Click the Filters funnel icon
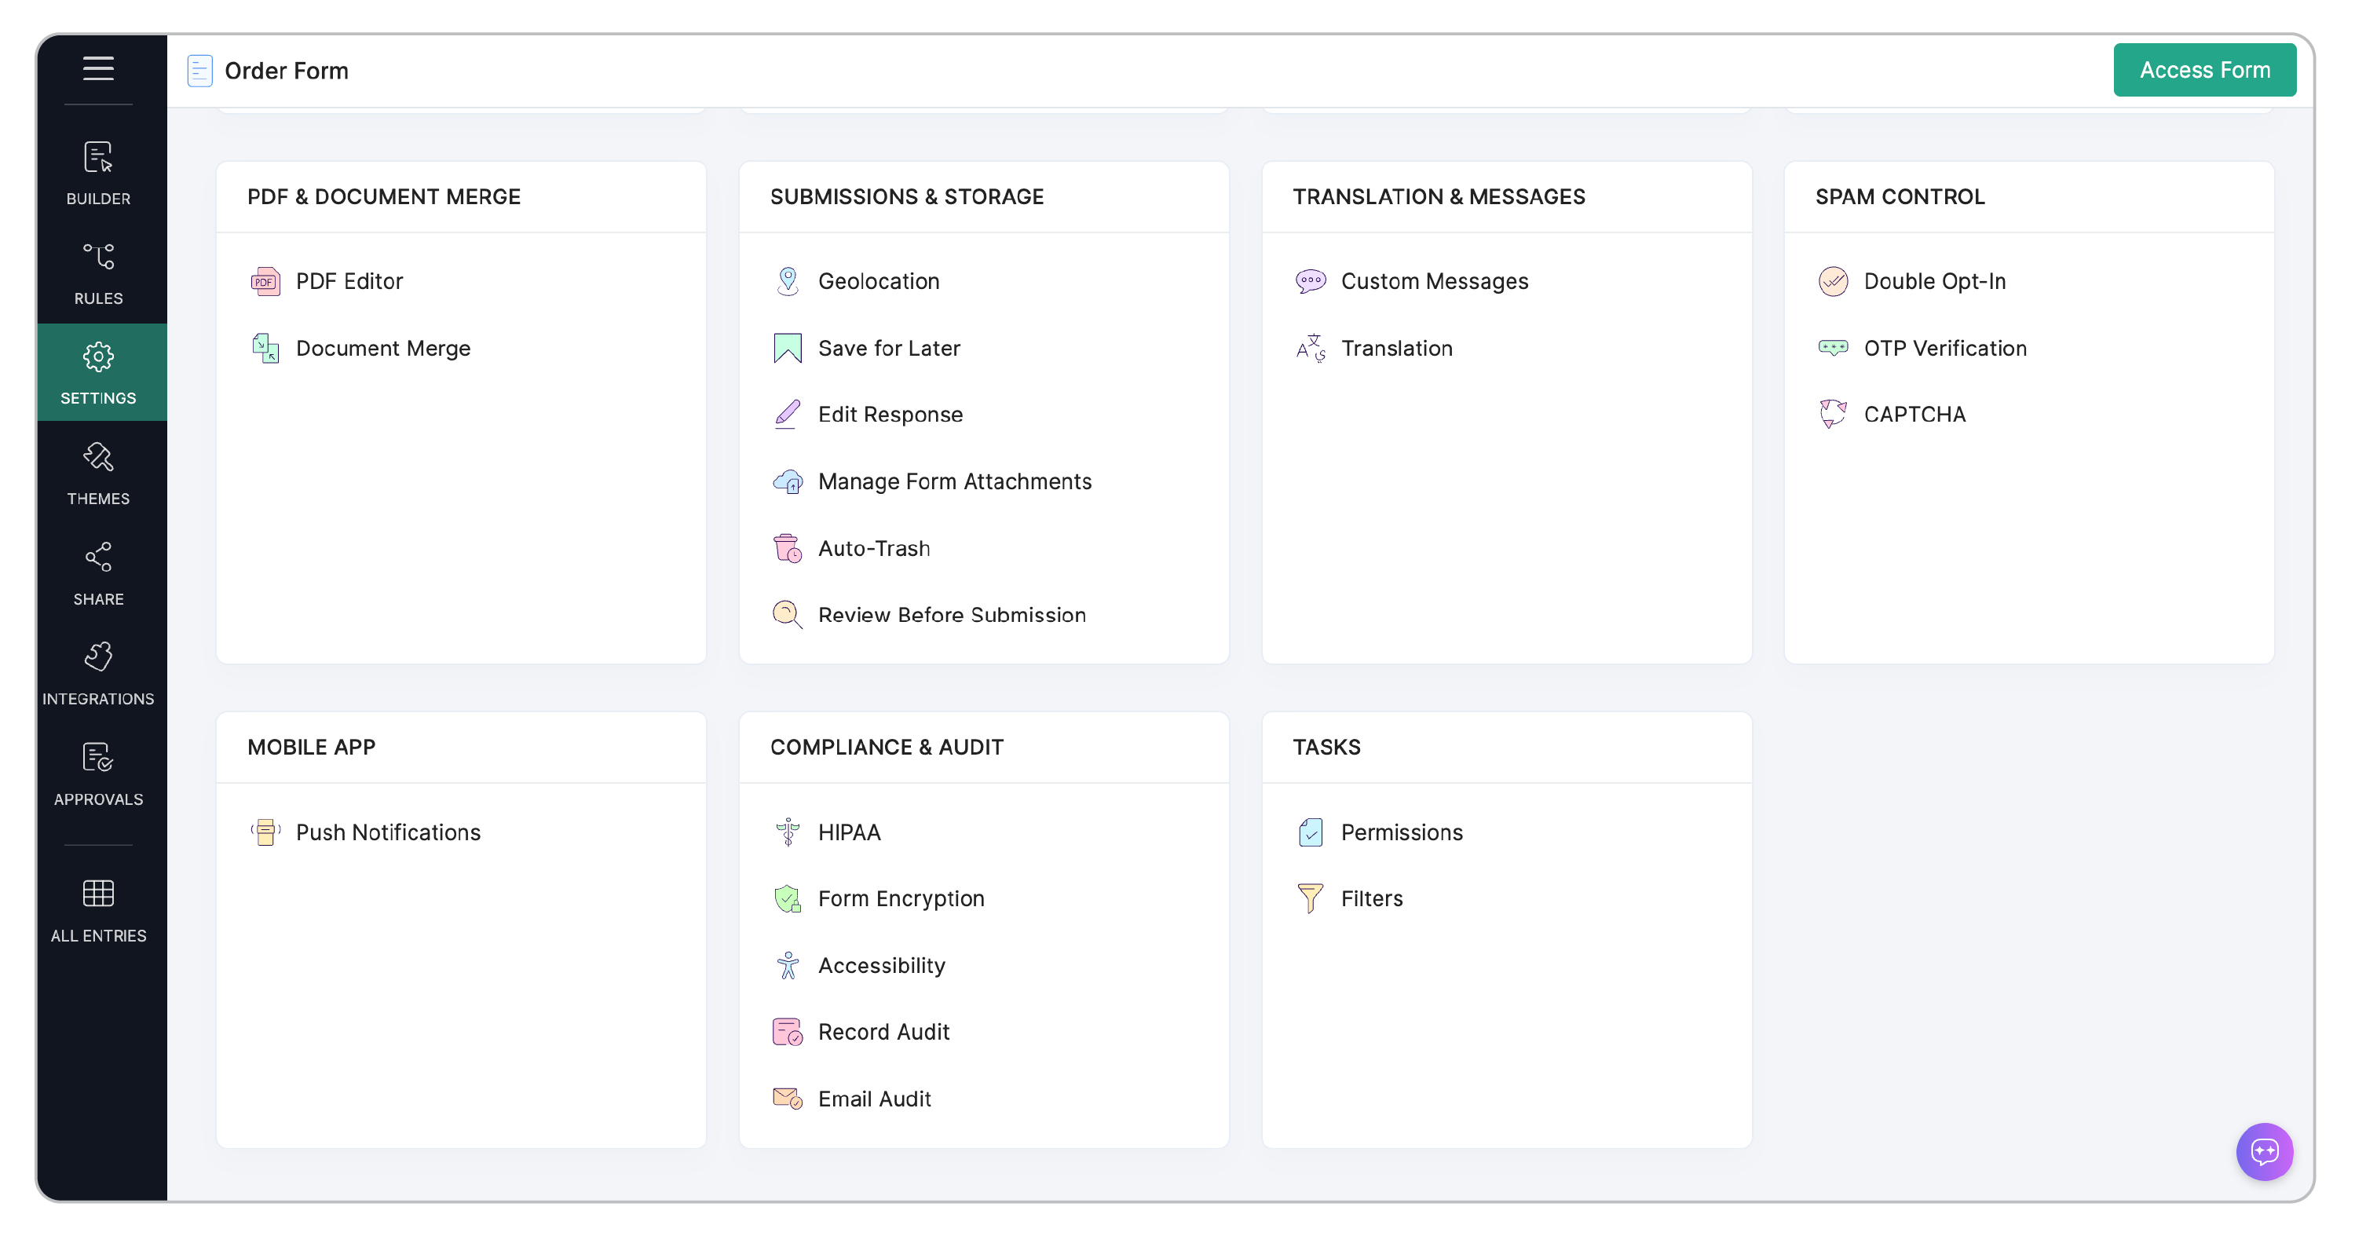Image resolution: width=2366 pixels, height=1247 pixels. (1311, 898)
